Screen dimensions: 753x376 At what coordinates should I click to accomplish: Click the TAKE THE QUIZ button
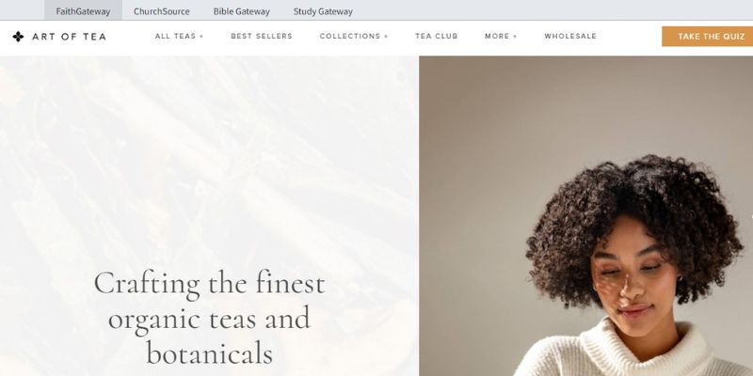(708, 37)
